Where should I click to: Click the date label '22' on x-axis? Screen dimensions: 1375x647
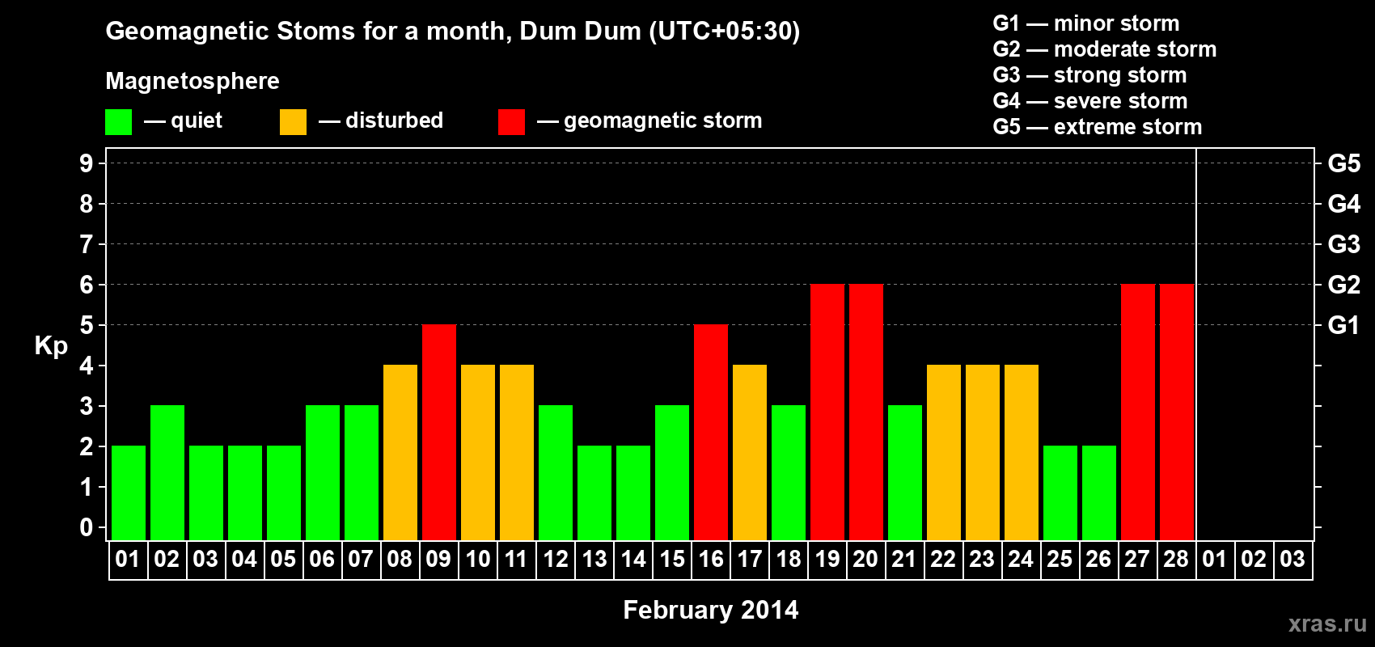coord(943,560)
